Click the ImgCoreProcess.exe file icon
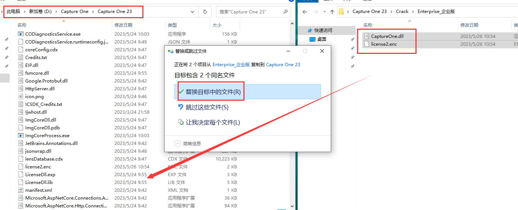The height and width of the screenshot is (210, 518). (21, 136)
